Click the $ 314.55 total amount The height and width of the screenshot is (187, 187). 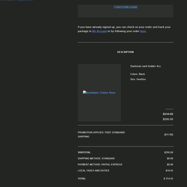point(168,179)
